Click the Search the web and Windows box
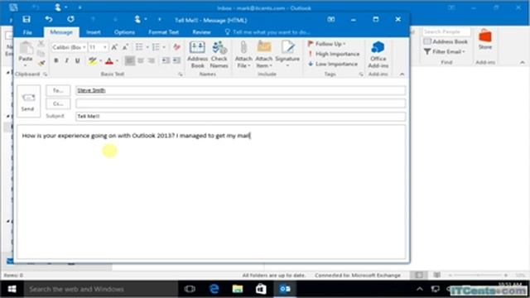This screenshot has height=298, width=530. click(x=101, y=289)
